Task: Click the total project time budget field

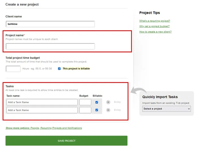Action: tap(13, 69)
